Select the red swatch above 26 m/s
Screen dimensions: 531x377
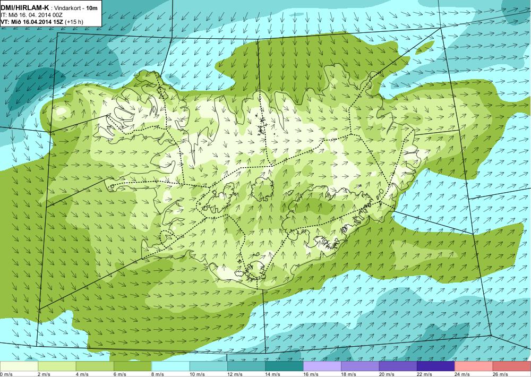(x=512, y=366)
